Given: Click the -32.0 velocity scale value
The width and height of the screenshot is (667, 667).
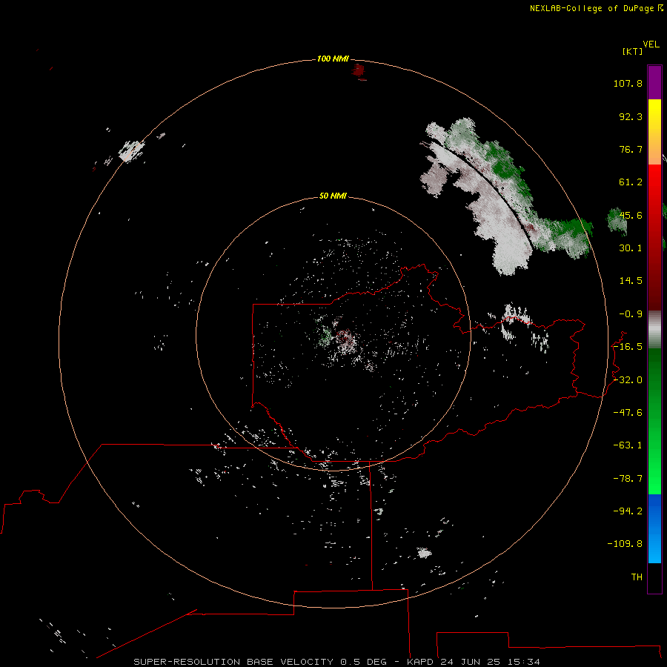Looking at the screenshot, I should point(628,380).
